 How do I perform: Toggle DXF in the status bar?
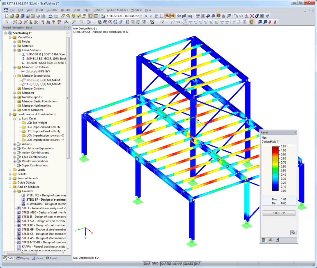point(197,264)
